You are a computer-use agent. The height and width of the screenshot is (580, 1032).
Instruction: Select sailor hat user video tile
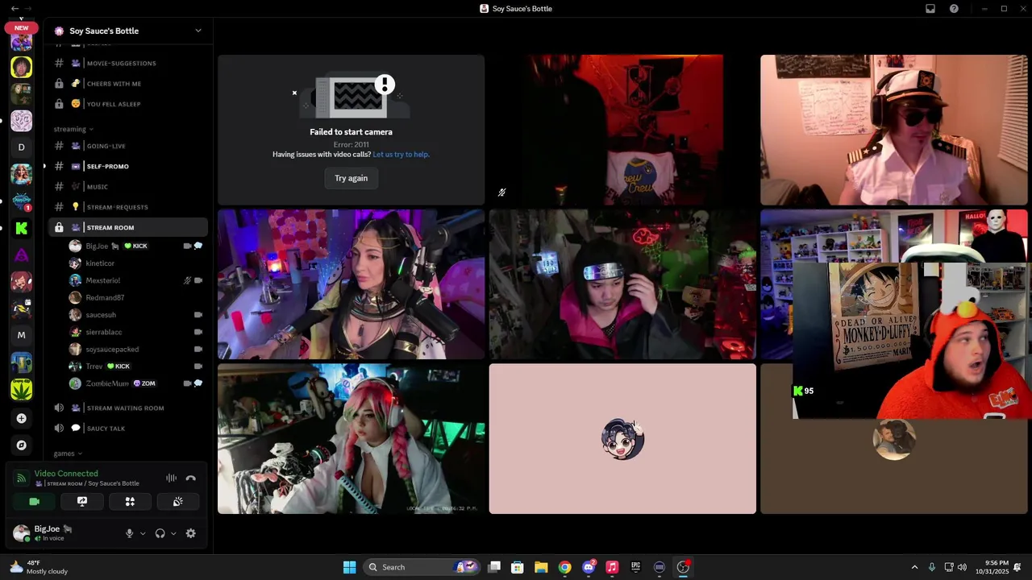(894, 130)
